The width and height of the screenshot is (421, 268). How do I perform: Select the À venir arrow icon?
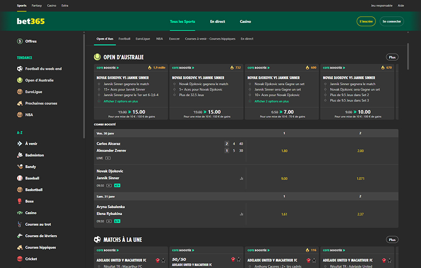(x=19, y=143)
